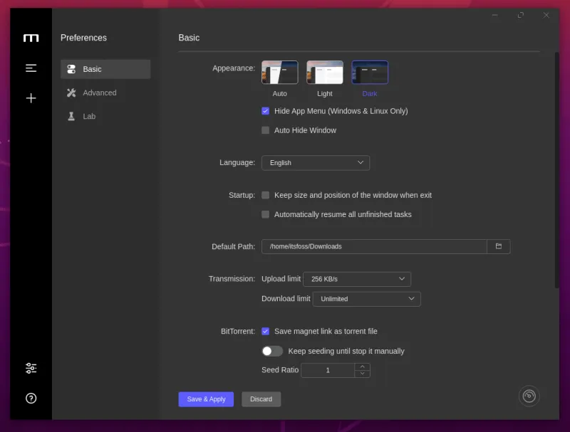The image size is (570, 432).
Task: Open preferences sliders icon in sidebar
Action: 31,368
